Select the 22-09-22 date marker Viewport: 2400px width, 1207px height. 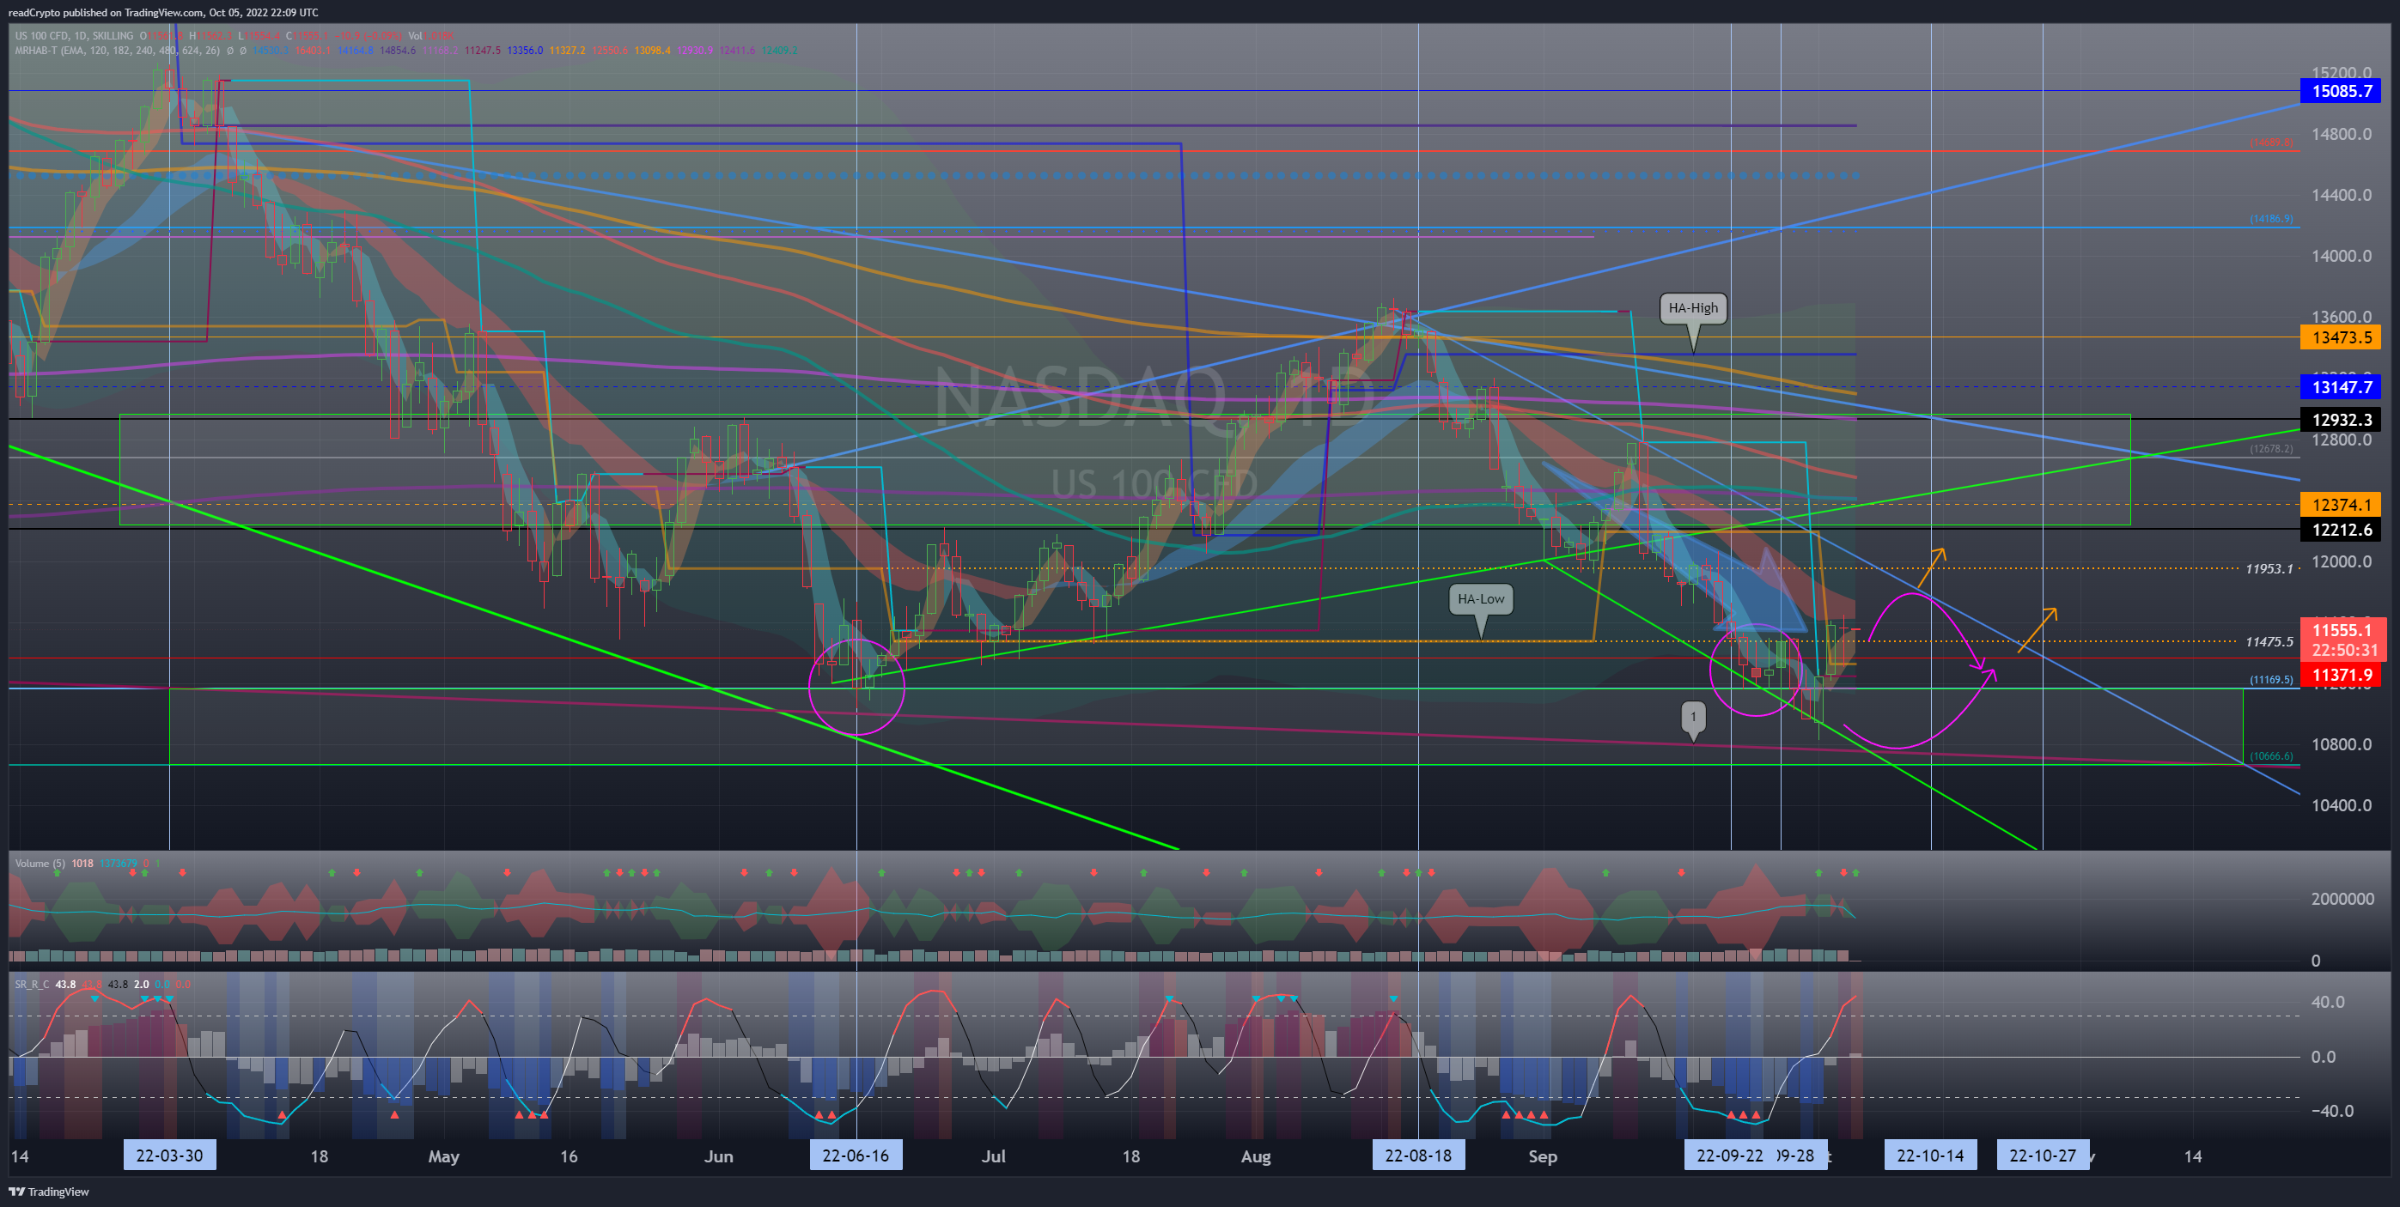[1729, 1155]
